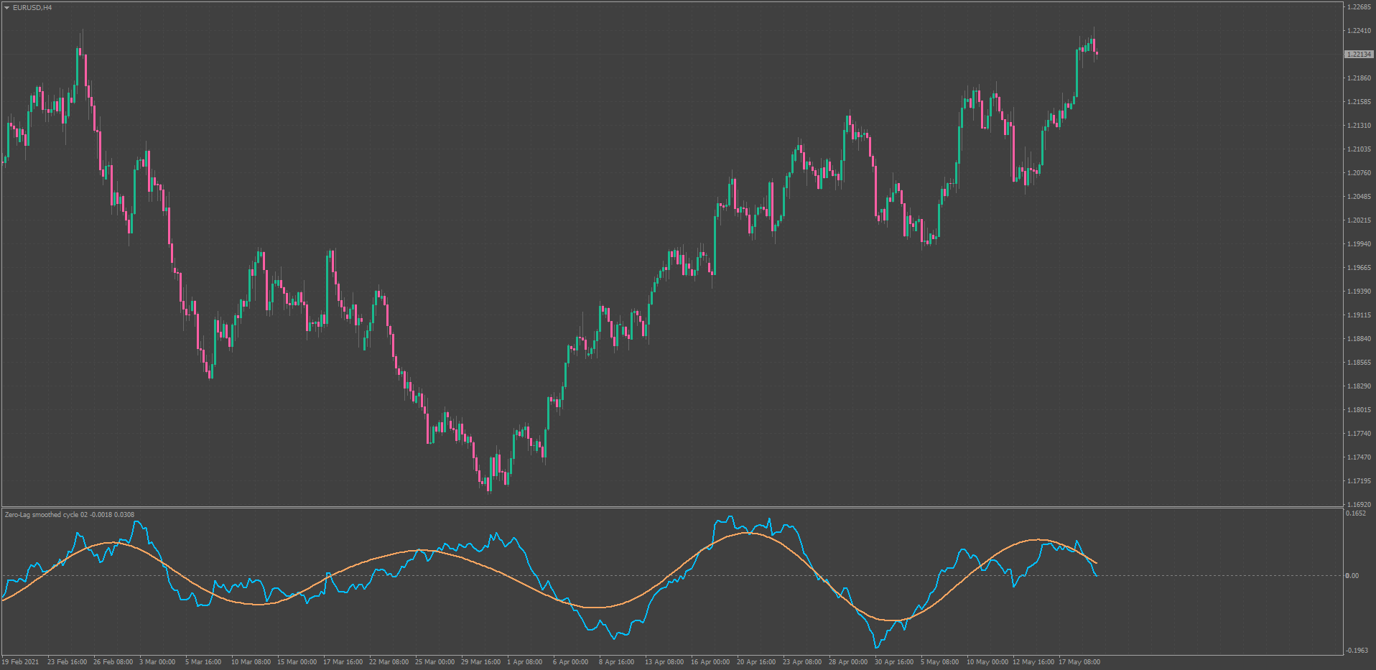Click the 1.21035 price level label
This screenshot has height=670, width=1376.
[1359, 149]
